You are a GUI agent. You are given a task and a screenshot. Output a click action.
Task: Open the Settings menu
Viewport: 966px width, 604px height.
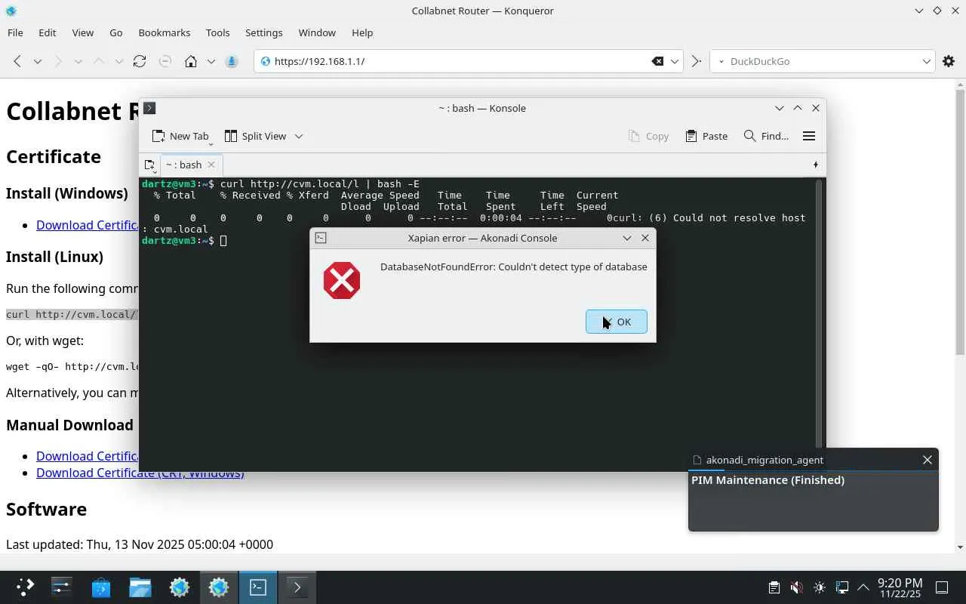[263, 32]
